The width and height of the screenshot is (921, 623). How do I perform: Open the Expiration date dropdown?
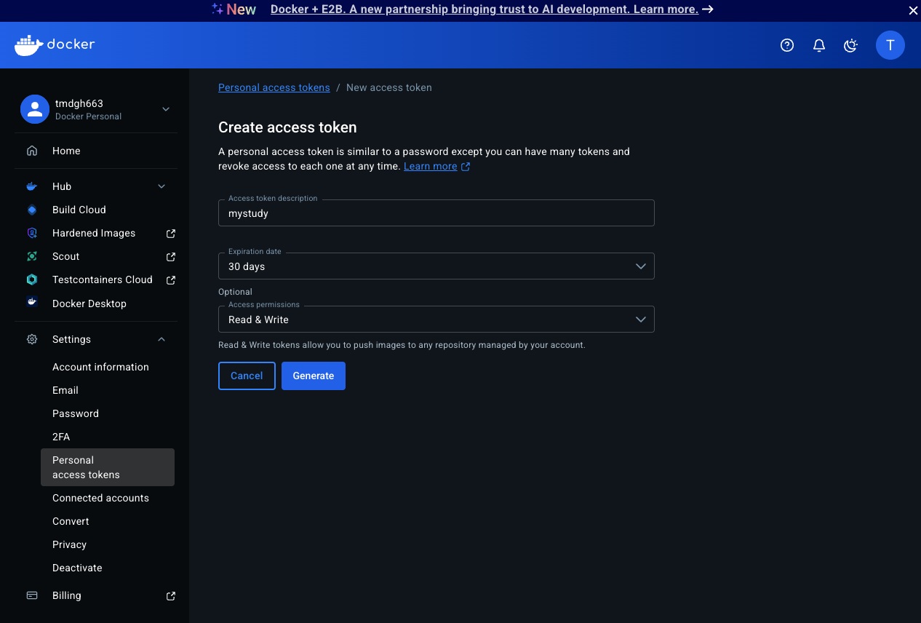(436, 266)
